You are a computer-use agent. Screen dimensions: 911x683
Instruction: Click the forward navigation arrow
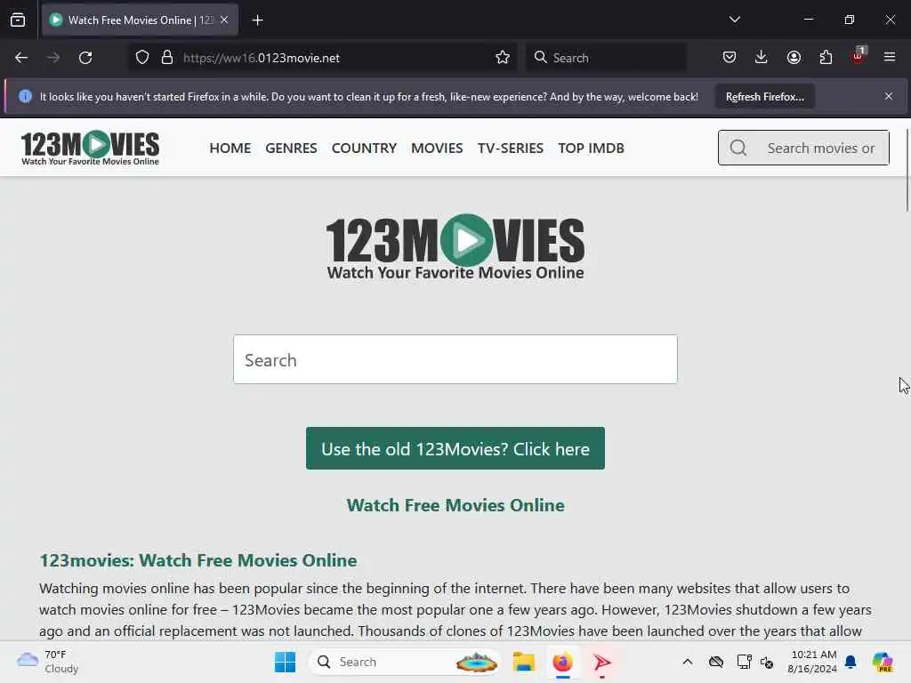pos(52,58)
